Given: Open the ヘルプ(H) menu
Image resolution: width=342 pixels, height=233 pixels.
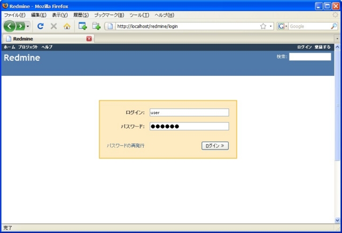Looking at the screenshot, I should click(164, 15).
